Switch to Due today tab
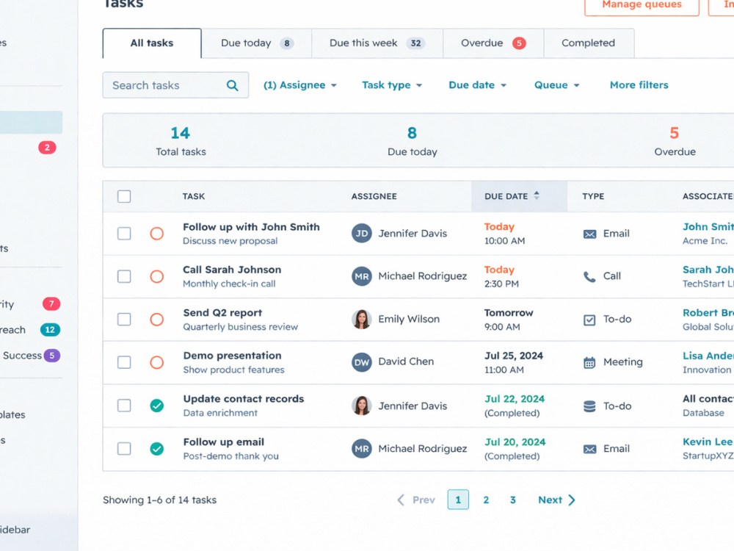The image size is (734, 551). 256,43
